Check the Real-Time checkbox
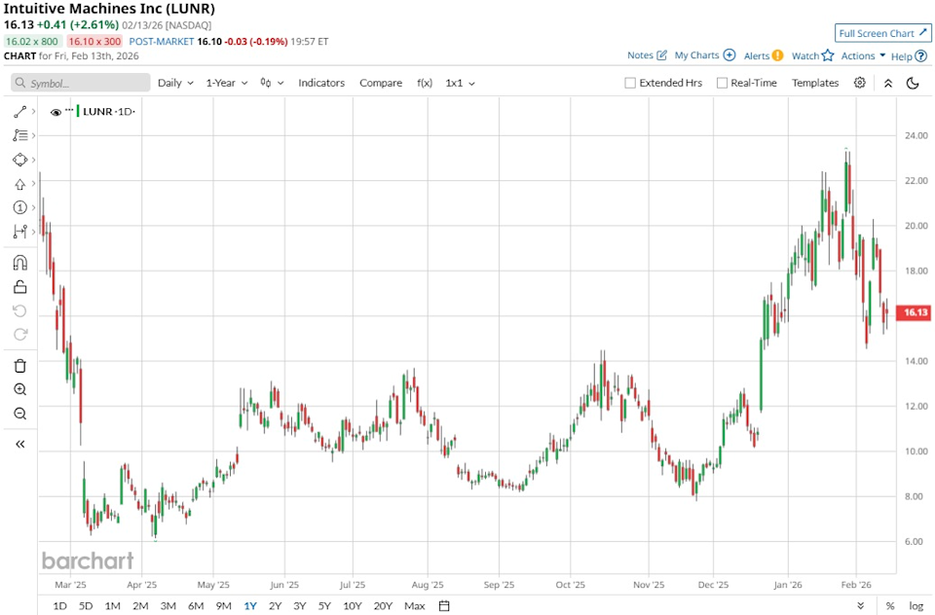 click(x=722, y=83)
